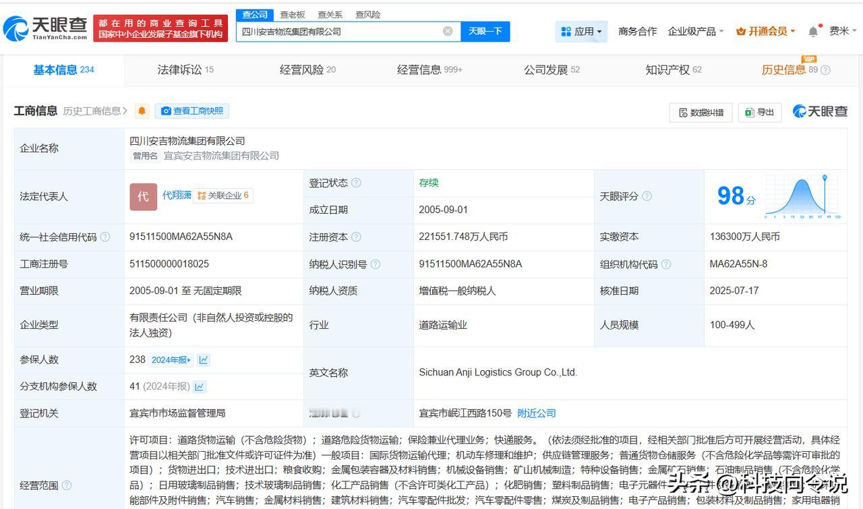This screenshot has width=863, height=509.
Task: Select the 查关系 search tab
Action: (330, 15)
